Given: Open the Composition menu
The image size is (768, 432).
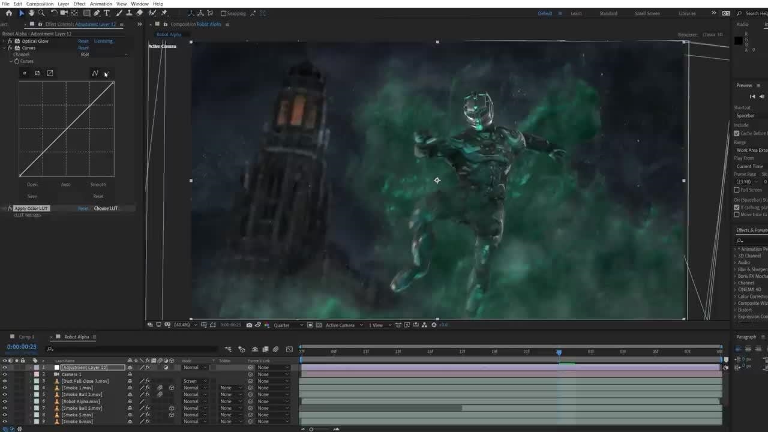Looking at the screenshot, I should (40, 4).
